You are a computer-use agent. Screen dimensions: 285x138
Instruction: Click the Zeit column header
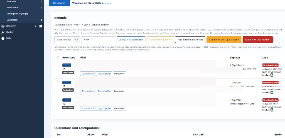tap(59, 135)
